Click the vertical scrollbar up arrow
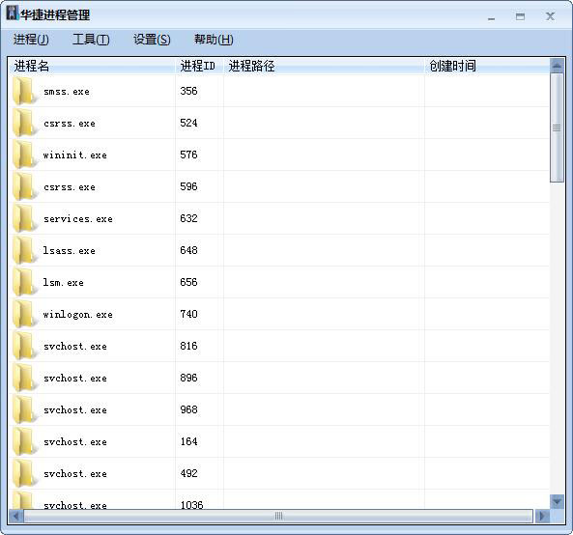The width and height of the screenshot is (573, 535). click(557, 66)
